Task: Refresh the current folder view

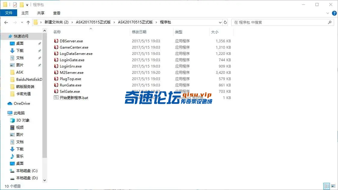Action: tap(225, 23)
